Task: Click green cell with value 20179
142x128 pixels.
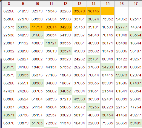Action: [x=9, y=67]
